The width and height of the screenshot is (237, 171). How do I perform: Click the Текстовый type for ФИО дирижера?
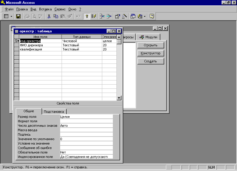tap(82, 45)
